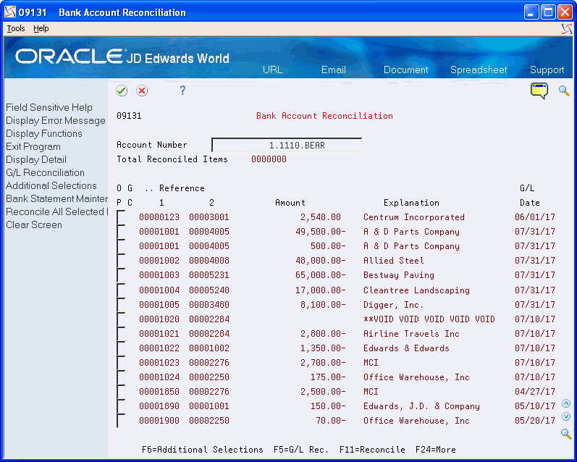Open the URL tab in the banner
Screen dimensions: 577x462
click(x=272, y=70)
